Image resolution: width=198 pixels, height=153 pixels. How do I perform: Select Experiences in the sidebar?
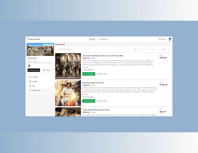[x=40, y=90]
